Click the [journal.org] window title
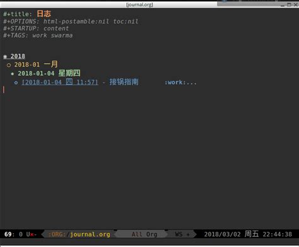Screen dimensions: 299x247 pos(139,4)
